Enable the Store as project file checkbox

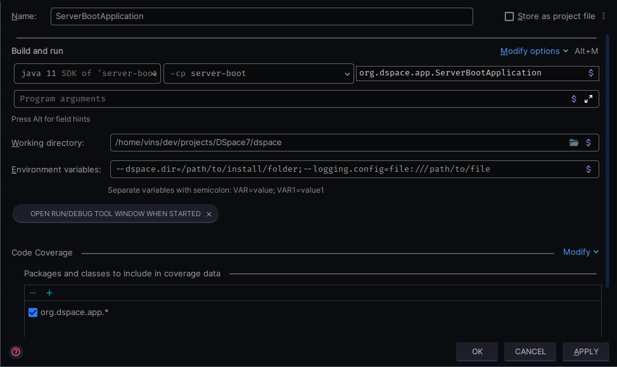tap(509, 16)
